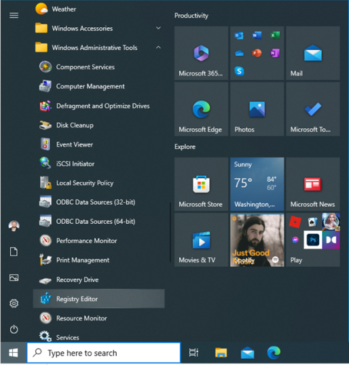Open the Weather app entry

[98, 9]
